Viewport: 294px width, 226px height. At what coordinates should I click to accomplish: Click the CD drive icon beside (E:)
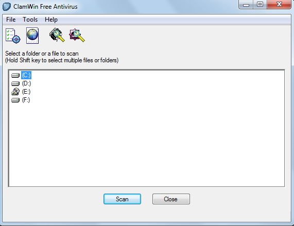coord(15,92)
